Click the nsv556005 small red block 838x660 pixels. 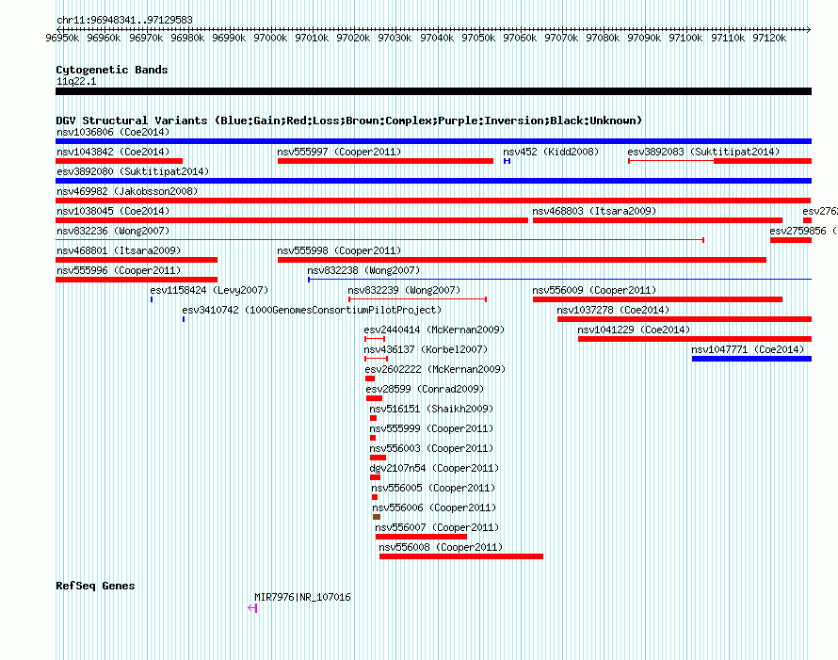pos(375,497)
